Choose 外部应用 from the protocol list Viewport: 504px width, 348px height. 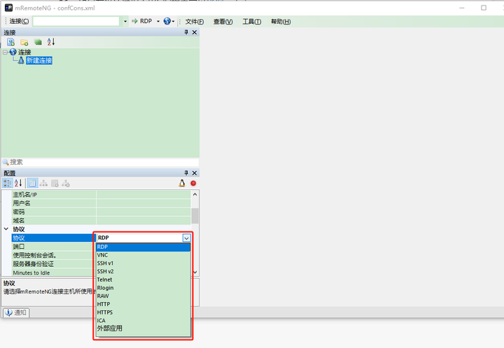click(143, 328)
